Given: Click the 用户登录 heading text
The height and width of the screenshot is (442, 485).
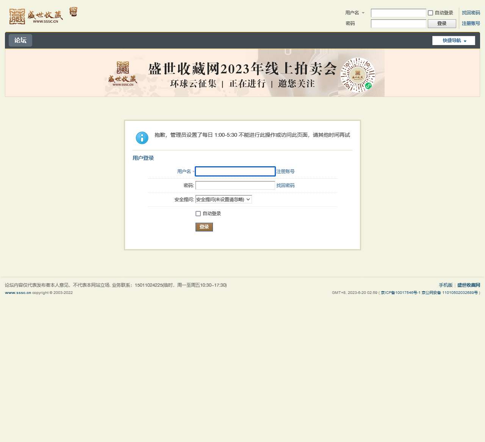Looking at the screenshot, I should point(143,158).
